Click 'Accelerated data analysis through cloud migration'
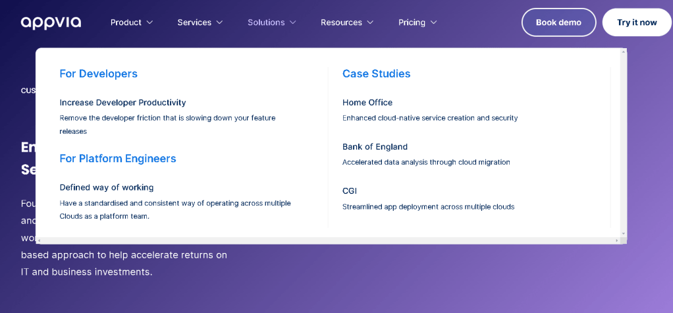This screenshot has width=673, height=313. [426, 162]
